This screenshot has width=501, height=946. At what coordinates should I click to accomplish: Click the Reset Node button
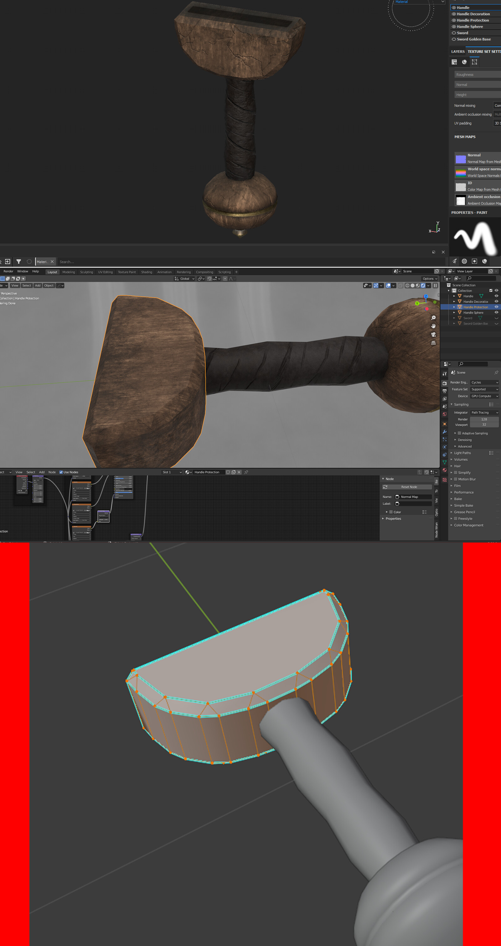[407, 486]
